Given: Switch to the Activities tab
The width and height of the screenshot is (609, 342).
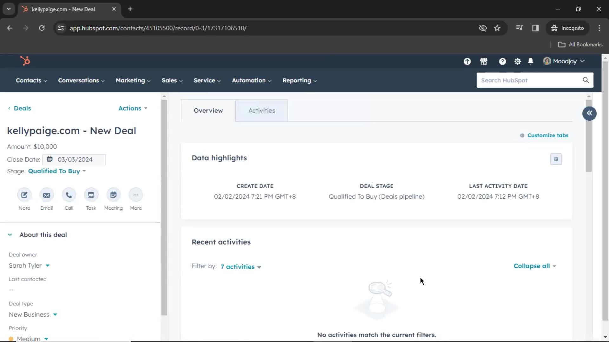Looking at the screenshot, I should pos(262,111).
